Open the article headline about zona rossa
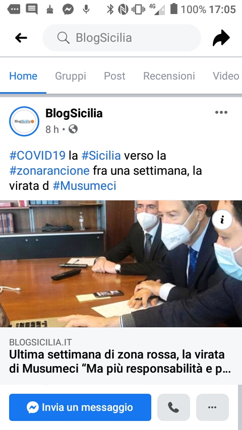This screenshot has width=242, height=430. 120,362
